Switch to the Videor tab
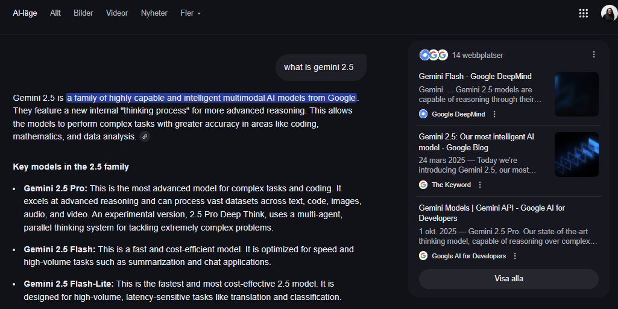This screenshot has width=618, height=309. [x=117, y=13]
